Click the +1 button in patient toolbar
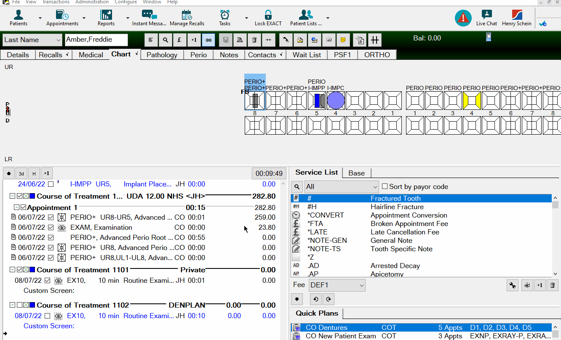561x340 pixels. (194, 40)
